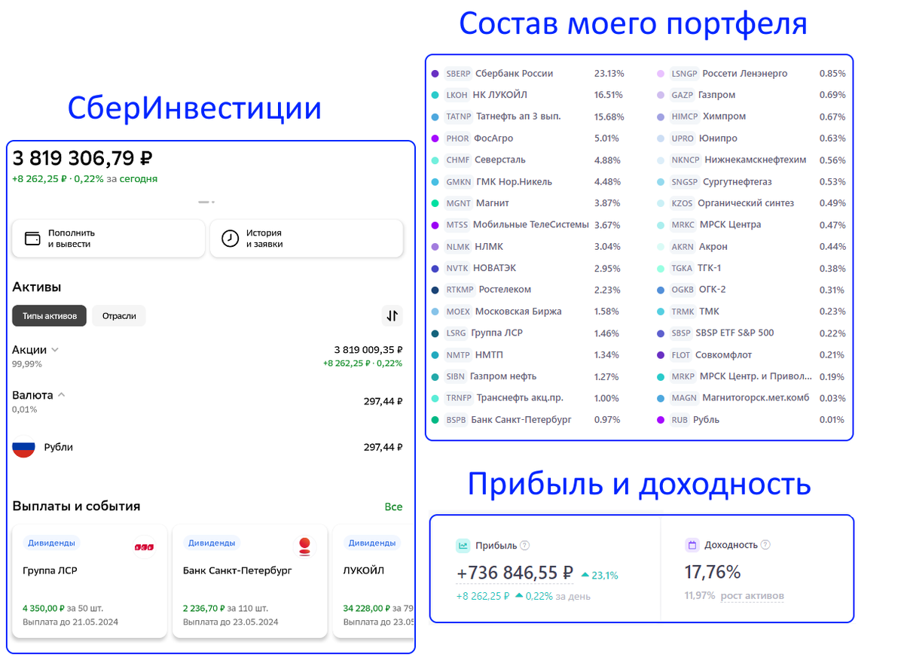This screenshot has height=663, width=904.
Task: Open the Банк Санкт-Петербург dividend card
Action: (250, 581)
